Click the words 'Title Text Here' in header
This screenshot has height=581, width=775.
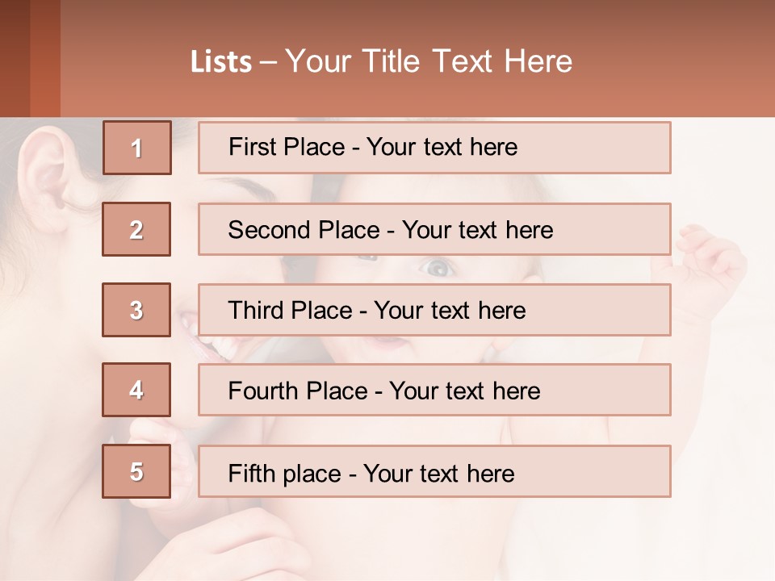click(x=467, y=61)
